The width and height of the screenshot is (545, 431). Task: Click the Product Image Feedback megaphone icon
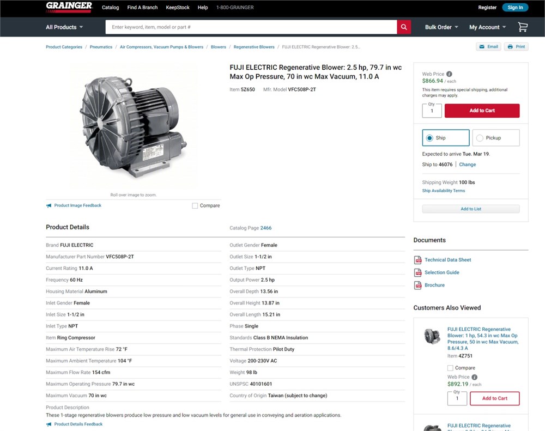click(49, 205)
